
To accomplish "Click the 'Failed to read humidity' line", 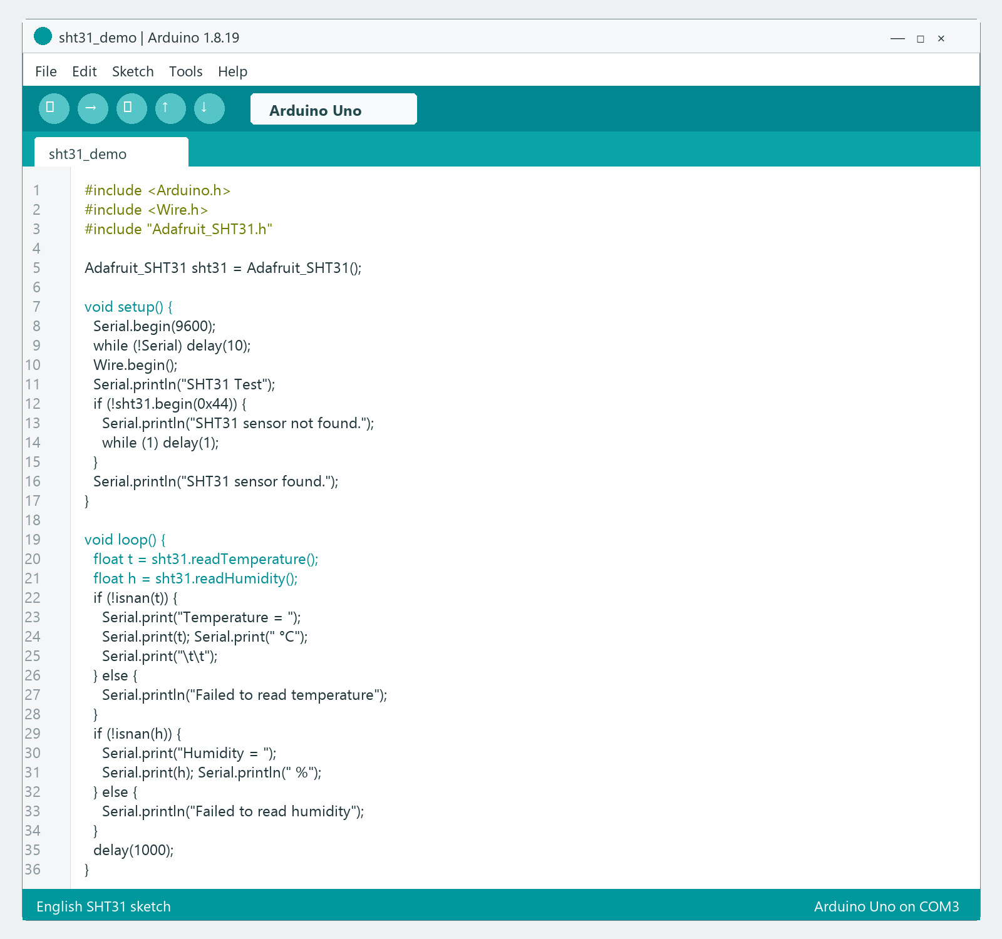I will coord(233,811).
